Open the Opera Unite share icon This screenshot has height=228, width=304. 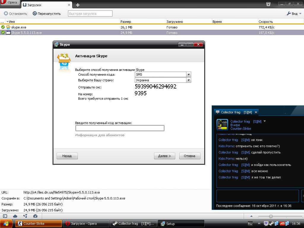25,216
